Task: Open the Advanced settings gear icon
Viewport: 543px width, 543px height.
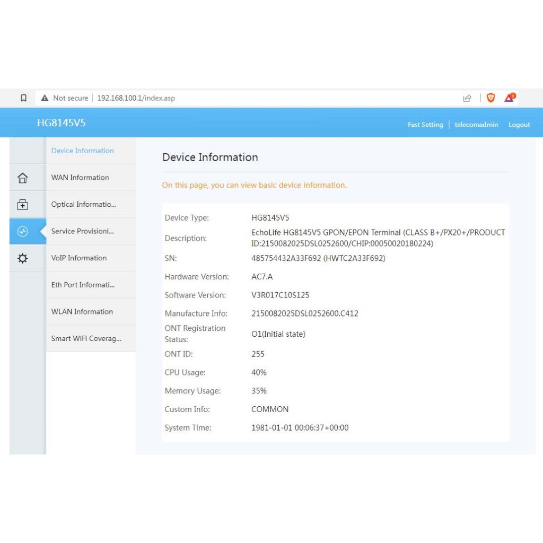Action: coord(23,259)
